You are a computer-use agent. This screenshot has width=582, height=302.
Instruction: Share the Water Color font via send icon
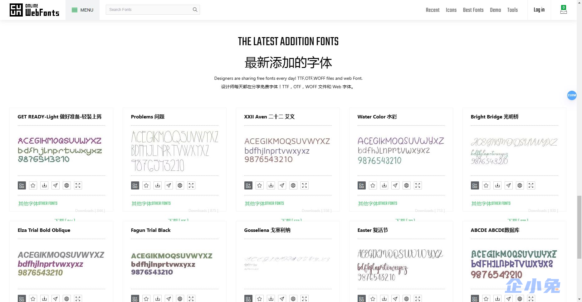395,185
